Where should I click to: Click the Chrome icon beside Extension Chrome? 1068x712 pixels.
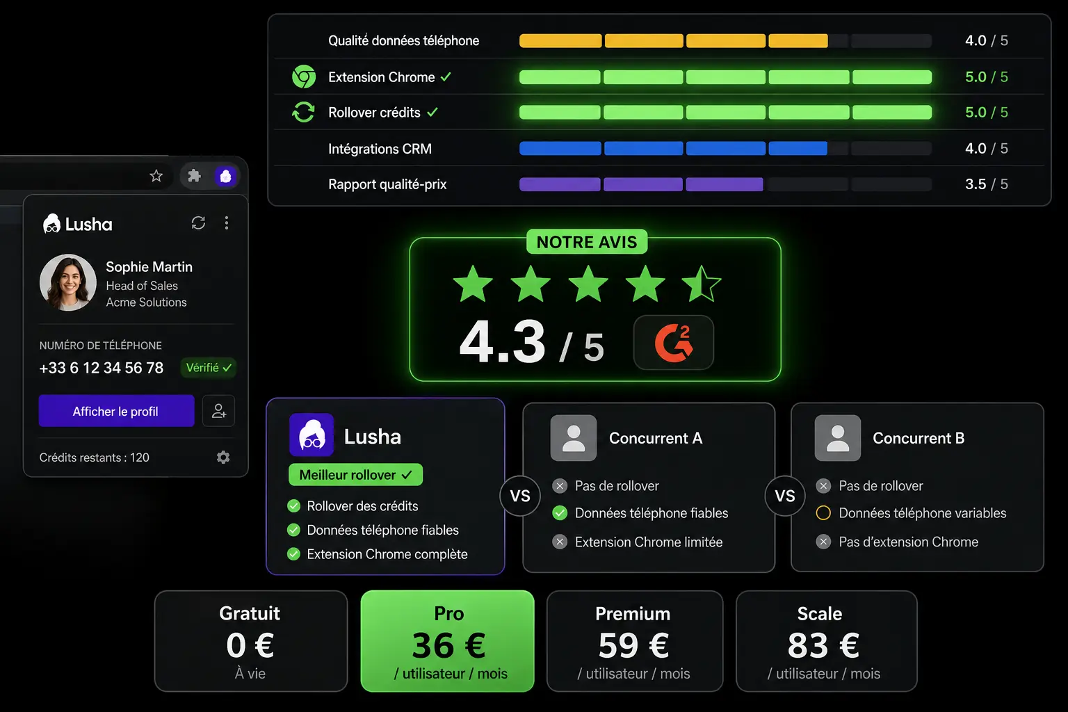click(x=304, y=76)
